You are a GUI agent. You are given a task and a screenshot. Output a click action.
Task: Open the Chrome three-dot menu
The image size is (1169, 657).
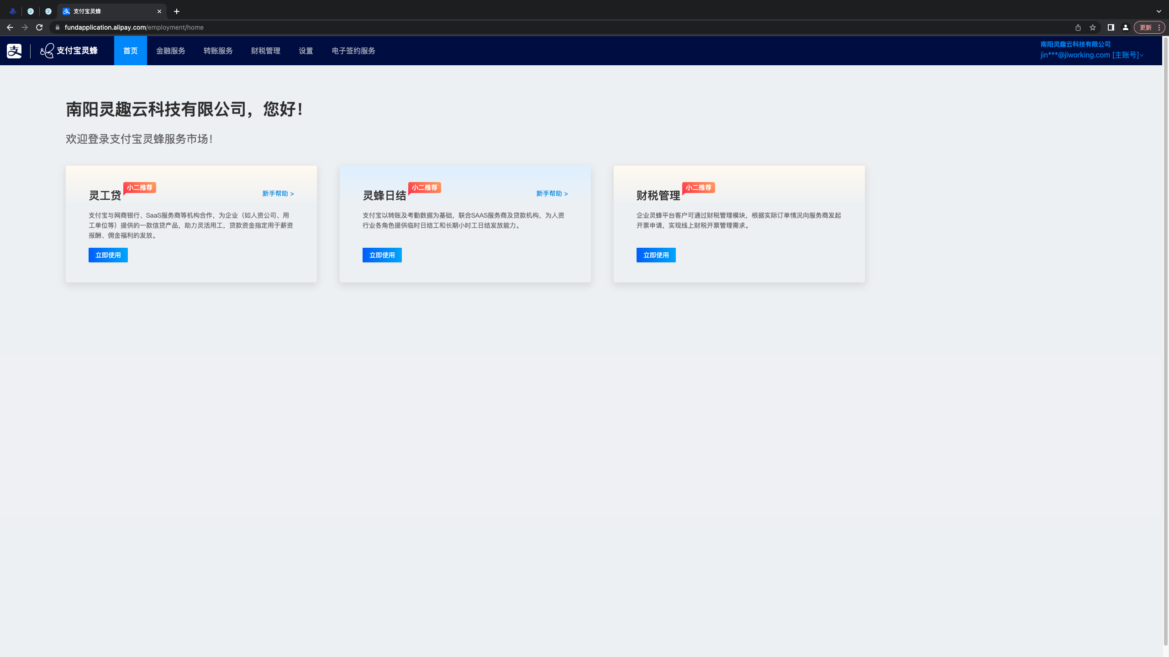tap(1159, 27)
